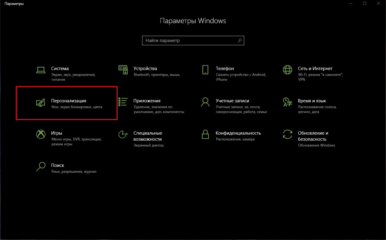
Task: Open the Устройства settings title
Action: (x=145, y=69)
